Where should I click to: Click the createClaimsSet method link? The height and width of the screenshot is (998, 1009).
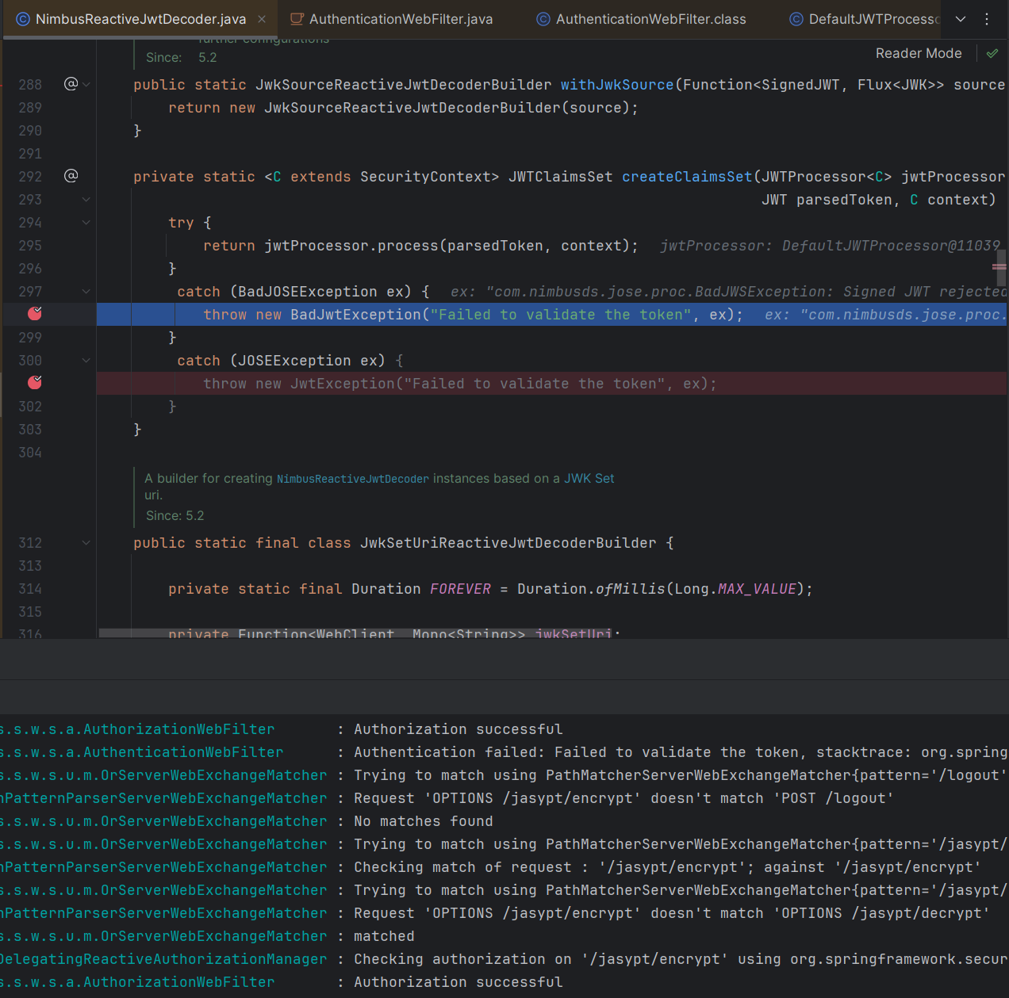pos(687,176)
